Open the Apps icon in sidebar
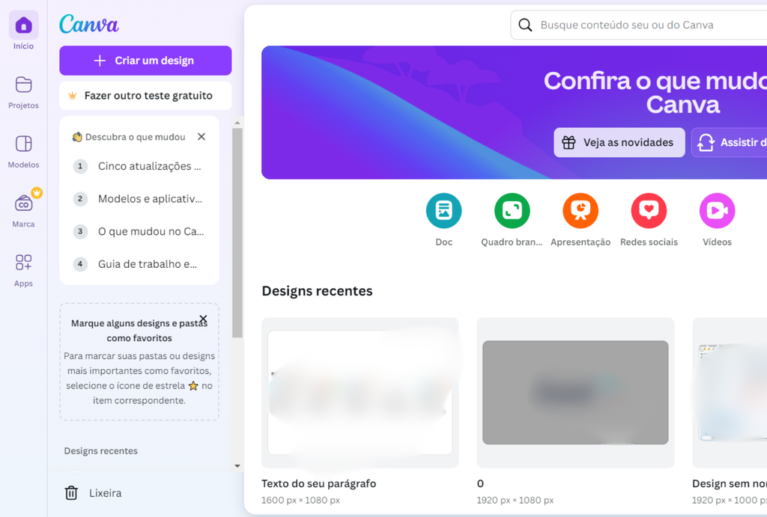Image resolution: width=767 pixels, height=517 pixels. point(23,263)
